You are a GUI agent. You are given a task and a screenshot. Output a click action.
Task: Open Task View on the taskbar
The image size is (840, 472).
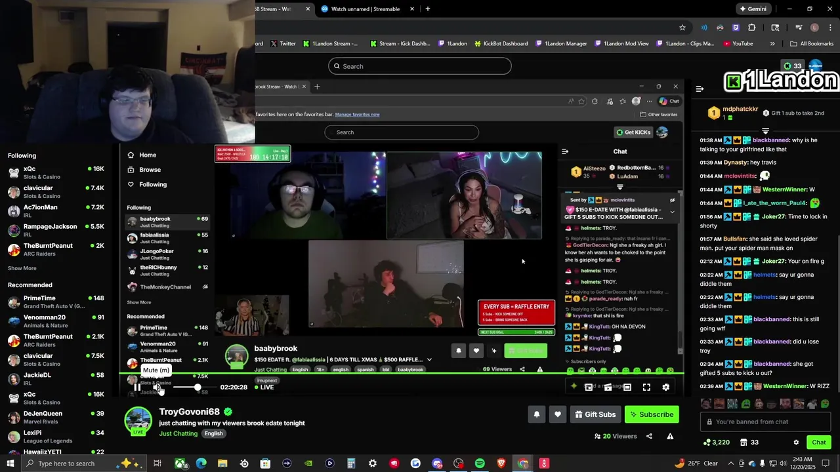click(x=157, y=463)
